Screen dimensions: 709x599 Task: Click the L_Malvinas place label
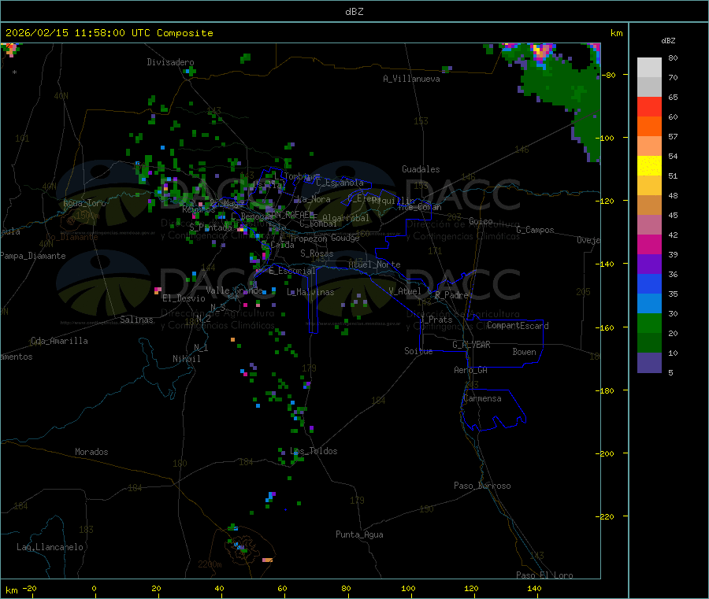tap(310, 292)
